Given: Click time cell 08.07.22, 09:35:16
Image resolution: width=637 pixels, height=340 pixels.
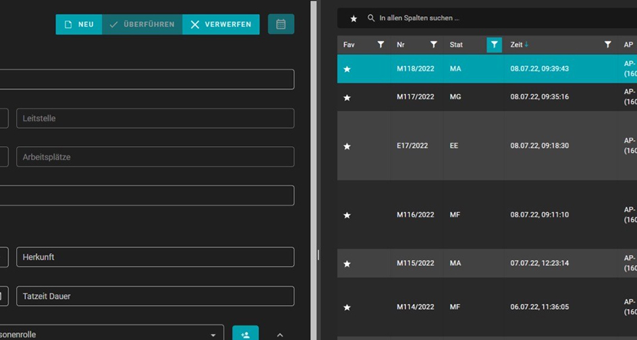Looking at the screenshot, I should click(x=540, y=97).
